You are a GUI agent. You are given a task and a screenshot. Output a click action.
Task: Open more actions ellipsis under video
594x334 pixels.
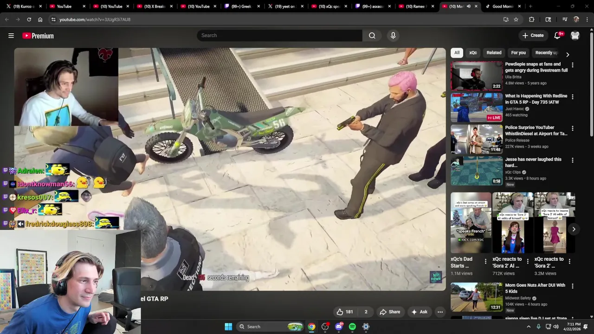click(x=440, y=312)
